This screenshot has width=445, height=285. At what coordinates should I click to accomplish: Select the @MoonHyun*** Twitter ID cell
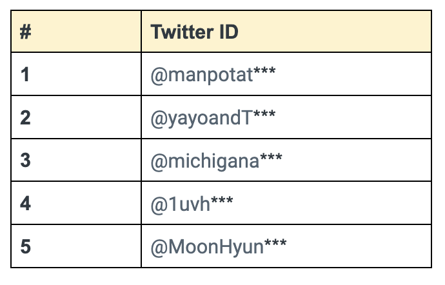[286, 246]
